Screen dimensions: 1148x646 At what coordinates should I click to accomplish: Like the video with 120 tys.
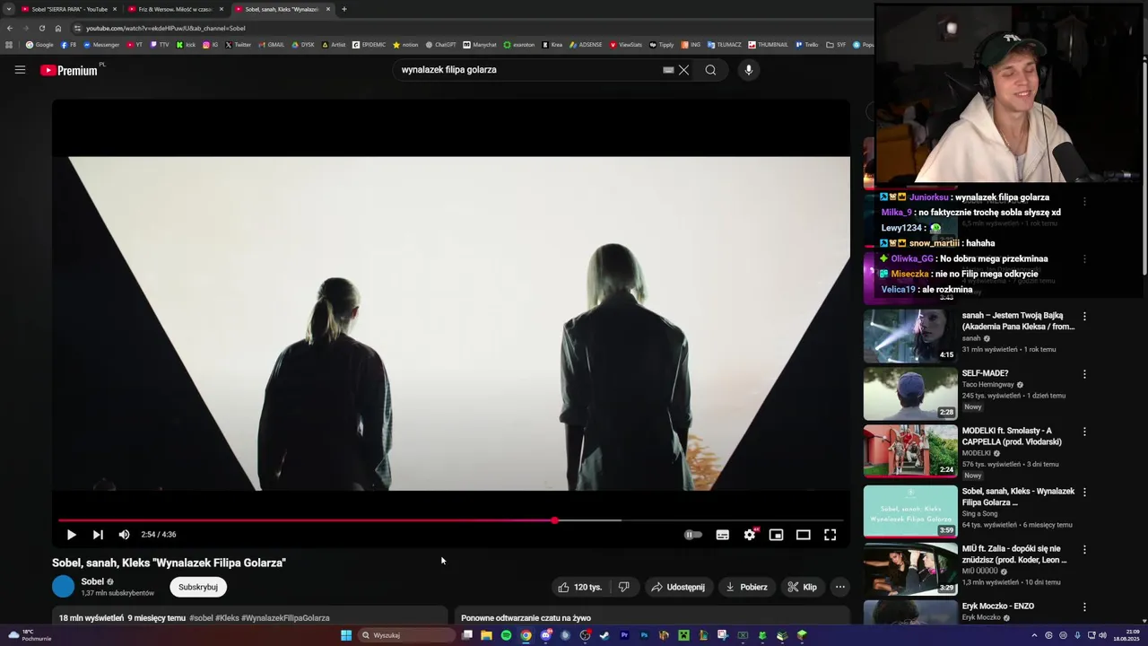pos(580,587)
